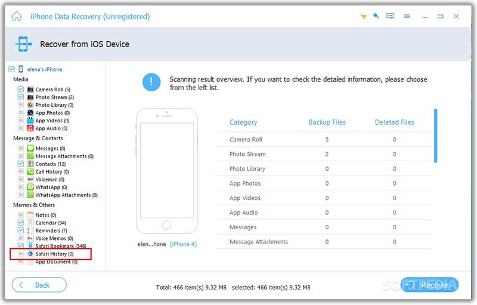Click the Call History phone icon
Image resolution: width=477 pixels, height=305 pixels.
[x=30, y=172]
